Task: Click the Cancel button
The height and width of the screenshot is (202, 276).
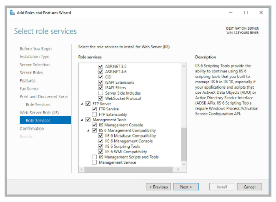Action: pos(249,187)
